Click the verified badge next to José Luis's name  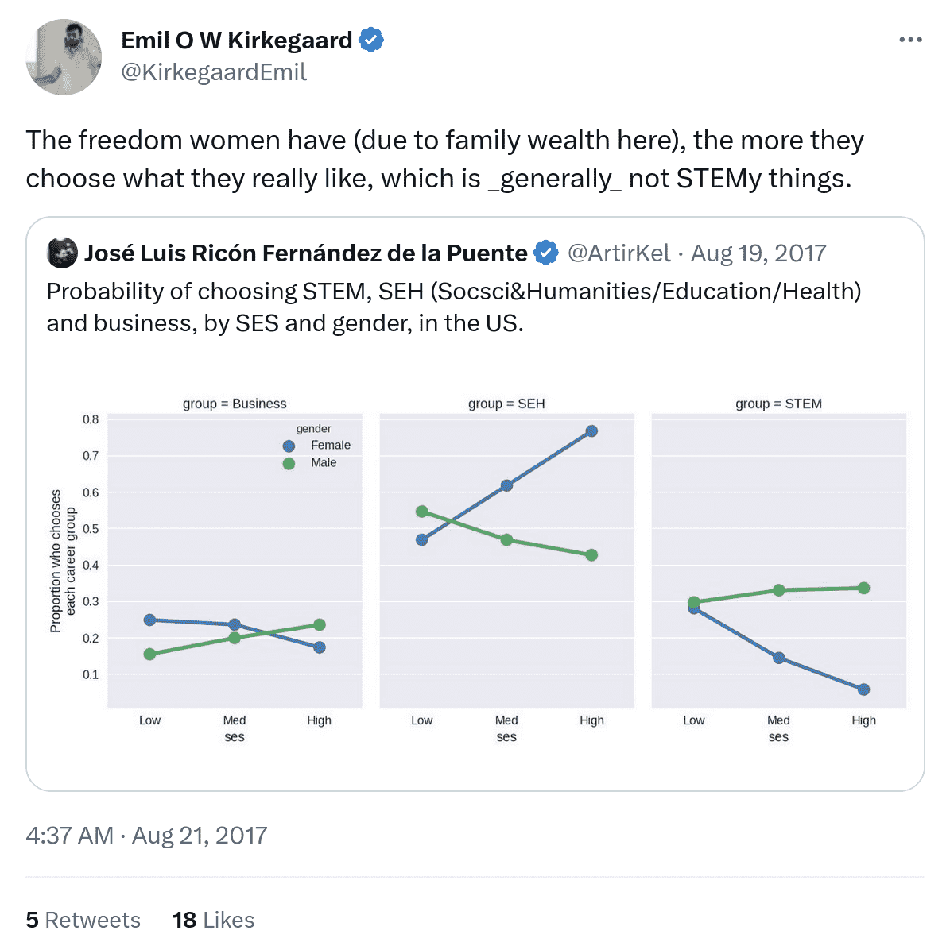[546, 253]
